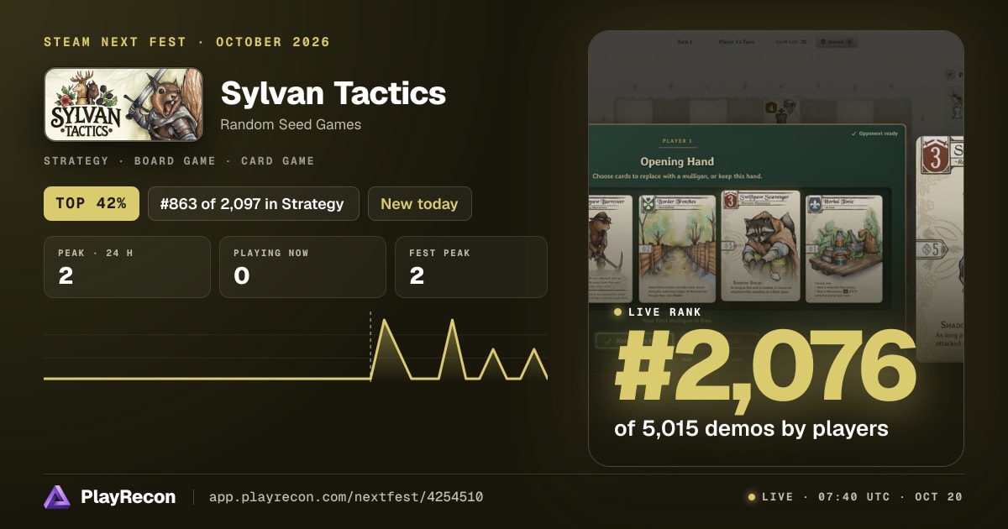Click the crossed-tools icon on Border Trenches card
1008x529 pixels.
tap(647, 204)
